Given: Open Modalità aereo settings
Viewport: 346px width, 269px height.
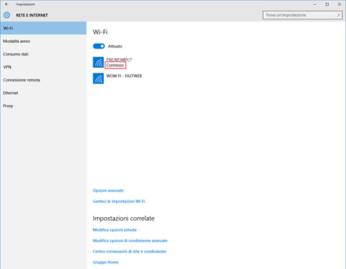Looking at the screenshot, I should tap(44, 41).
